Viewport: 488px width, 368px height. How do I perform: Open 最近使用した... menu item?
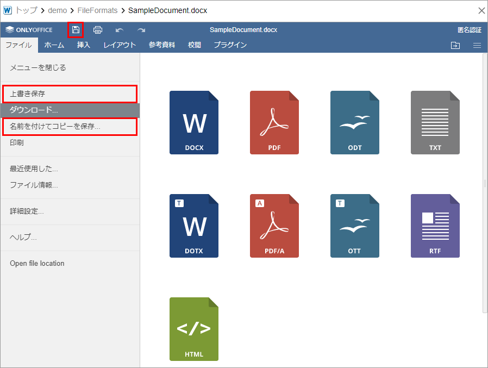tap(70, 169)
